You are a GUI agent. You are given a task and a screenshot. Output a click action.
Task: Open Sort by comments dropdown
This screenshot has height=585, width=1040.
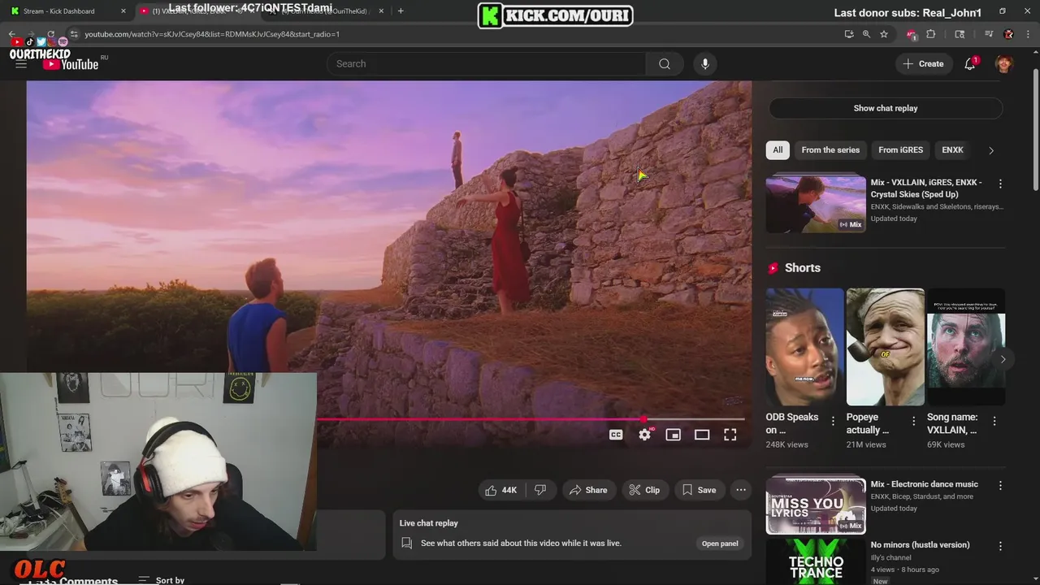(x=162, y=580)
